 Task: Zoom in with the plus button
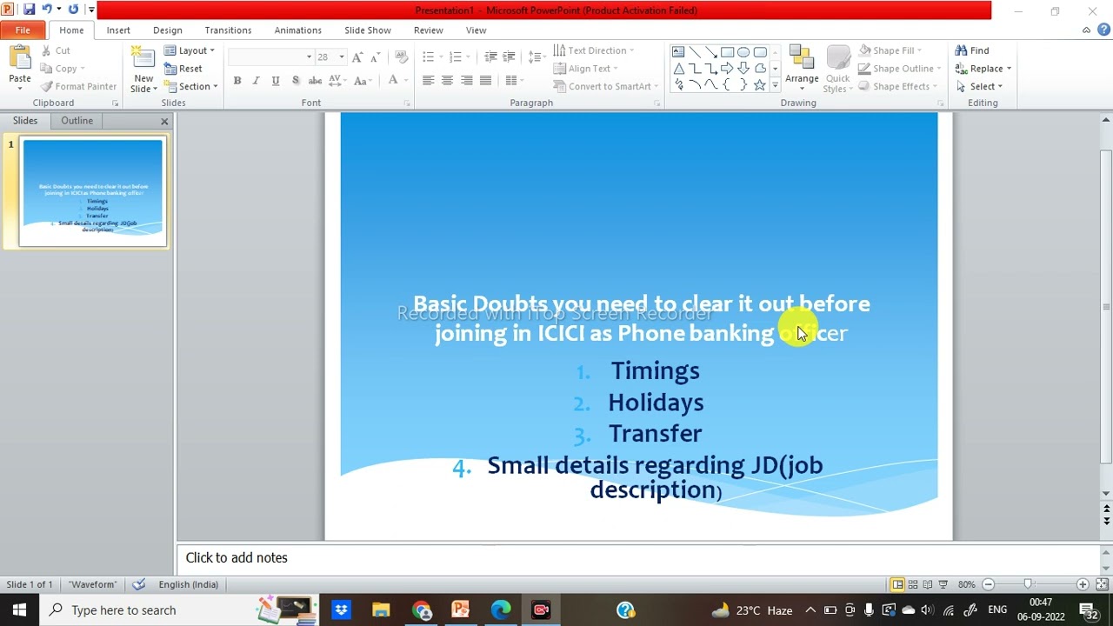point(1083,584)
